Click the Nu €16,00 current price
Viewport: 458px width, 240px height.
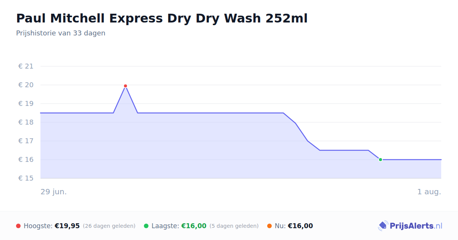tap(300, 226)
